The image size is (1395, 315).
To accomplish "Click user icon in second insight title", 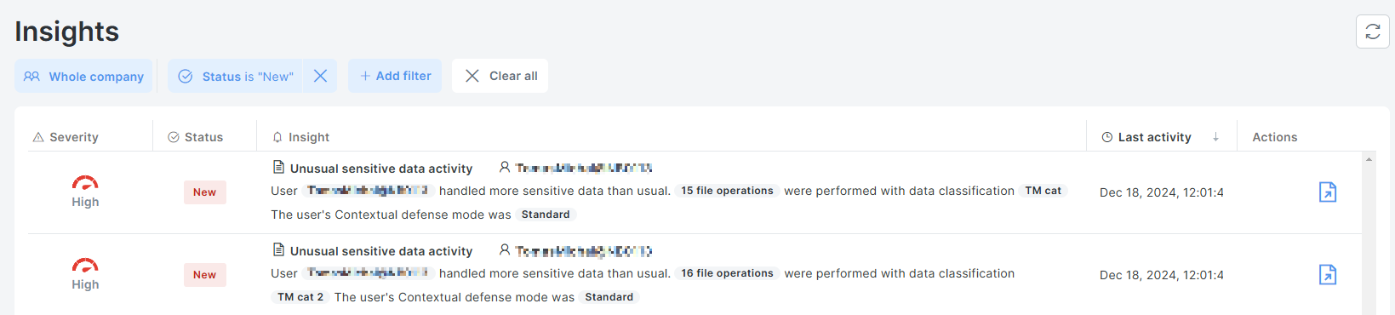I will pos(504,249).
